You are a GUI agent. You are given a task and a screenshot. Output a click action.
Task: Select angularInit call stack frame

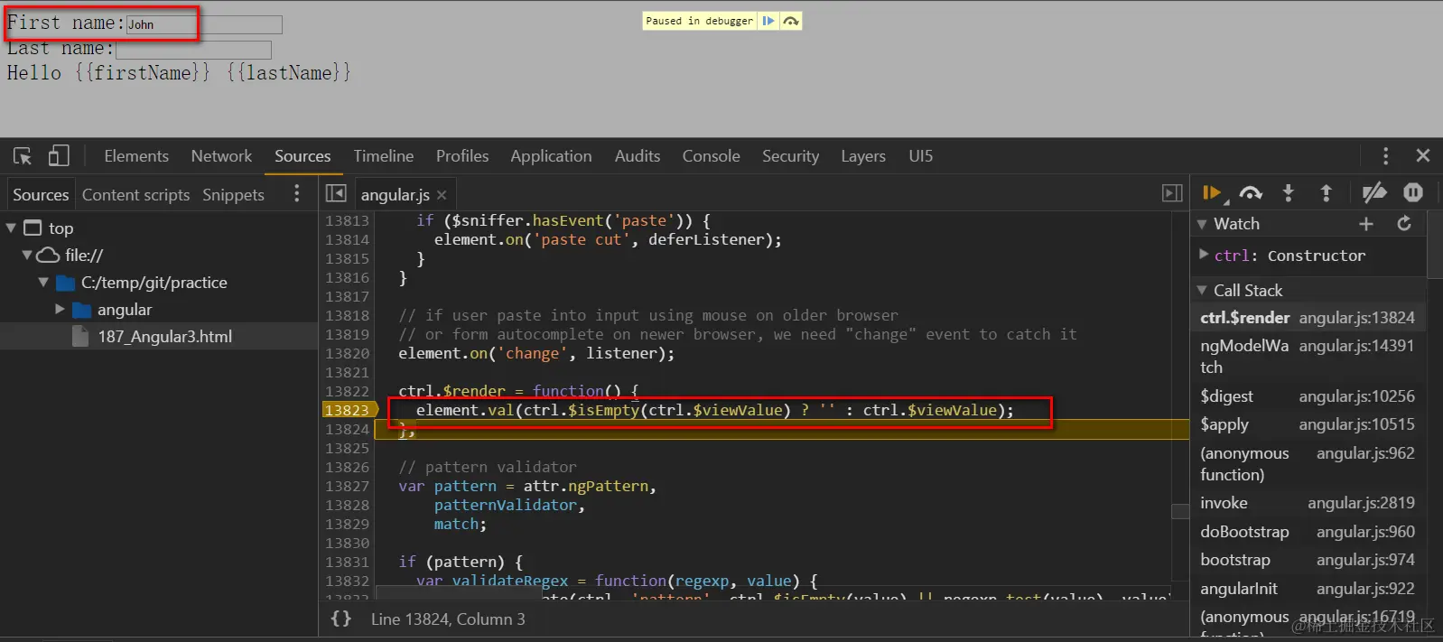tap(1308, 589)
